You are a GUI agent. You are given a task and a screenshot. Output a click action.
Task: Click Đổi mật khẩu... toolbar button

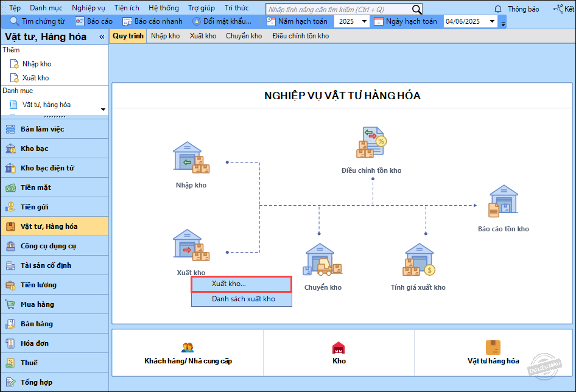pos(222,21)
